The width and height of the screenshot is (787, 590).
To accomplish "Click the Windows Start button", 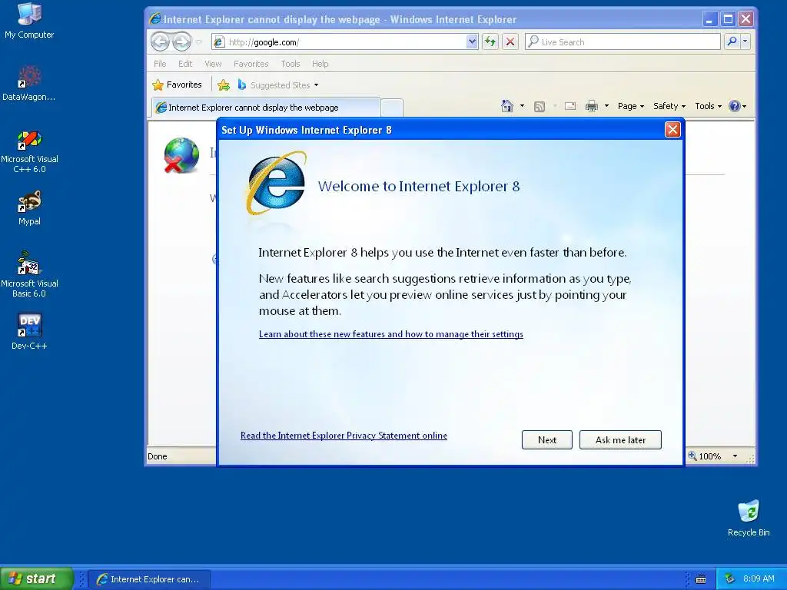I will tap(37, 578).
